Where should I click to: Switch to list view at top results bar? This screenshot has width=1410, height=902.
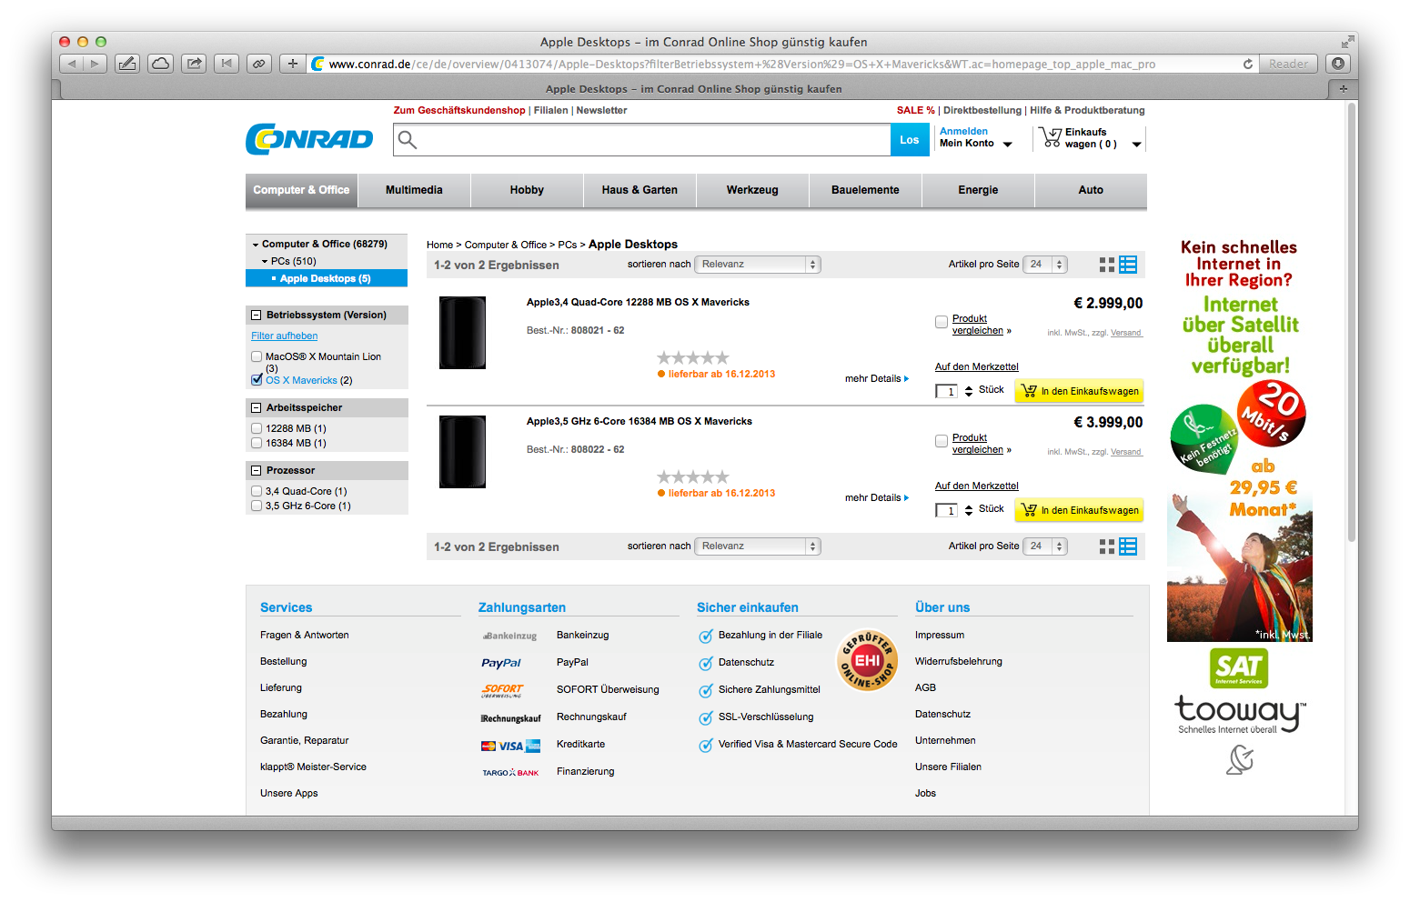tap(1128, 265)
